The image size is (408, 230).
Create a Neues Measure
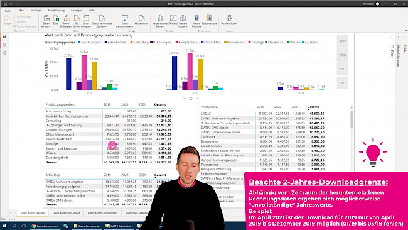(x=196, y=21)
